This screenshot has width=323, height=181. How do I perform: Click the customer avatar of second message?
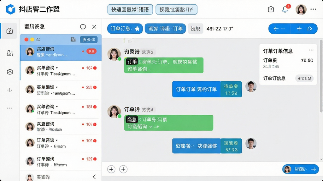coord(114,112)
